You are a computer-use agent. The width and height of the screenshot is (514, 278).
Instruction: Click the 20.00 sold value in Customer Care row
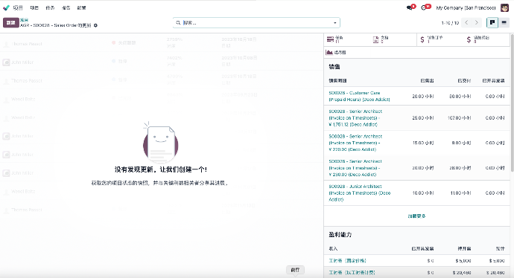point(423,96)
